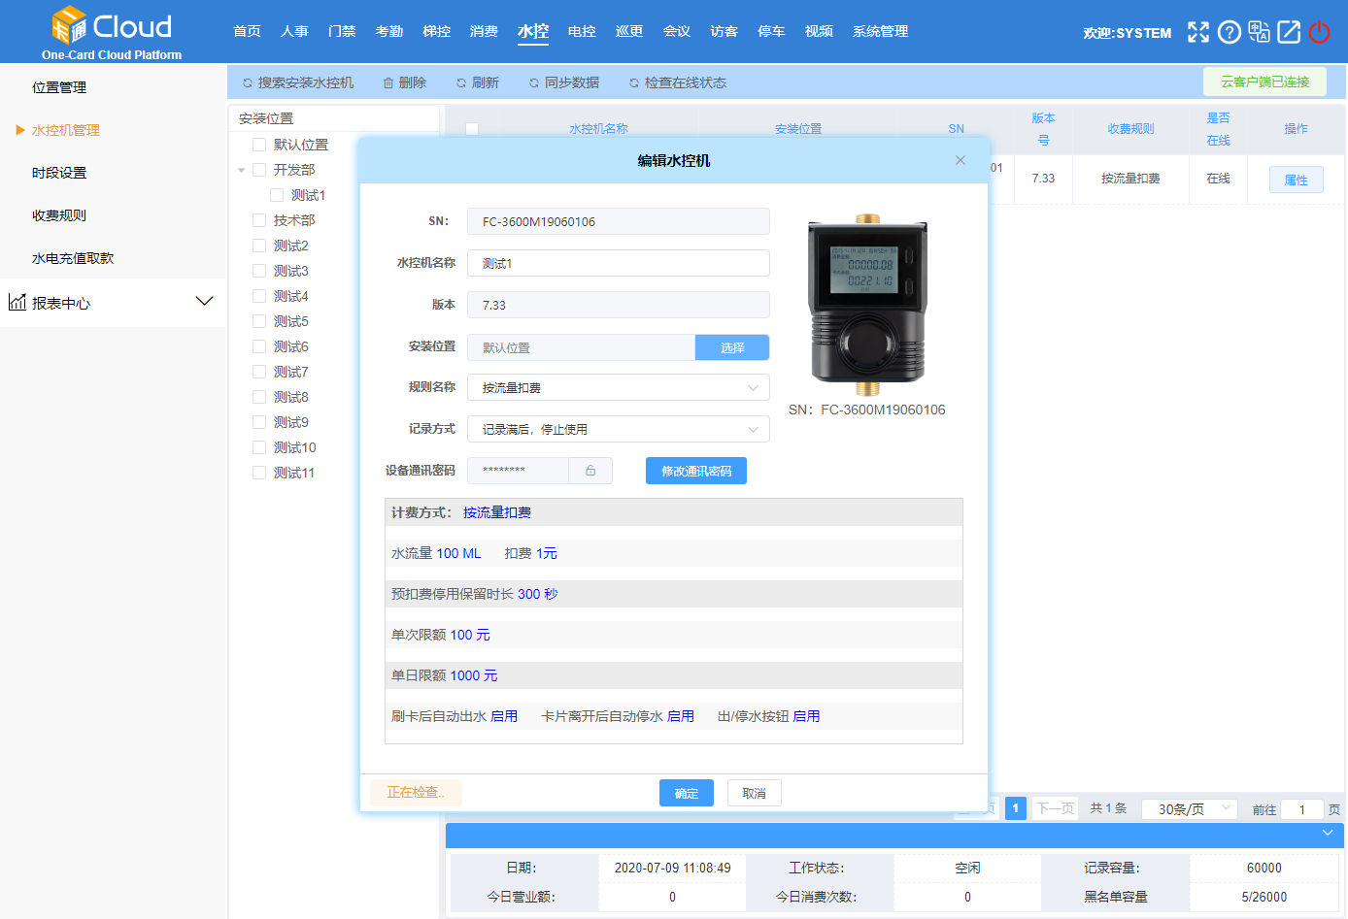Toggle the 测试5 location checkbox
The height and width of the screenshot is (919, 1348).
pos(259,321)
